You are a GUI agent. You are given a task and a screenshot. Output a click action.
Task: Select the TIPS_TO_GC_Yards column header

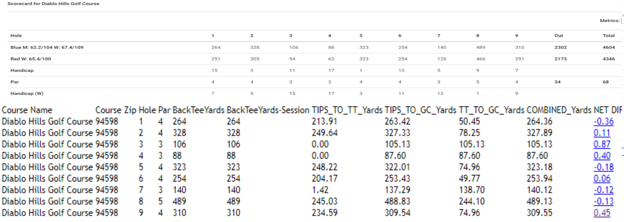coord(421,110)
